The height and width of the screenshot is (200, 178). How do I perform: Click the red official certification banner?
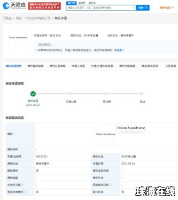pyautogui.click(x=44, y=6)
